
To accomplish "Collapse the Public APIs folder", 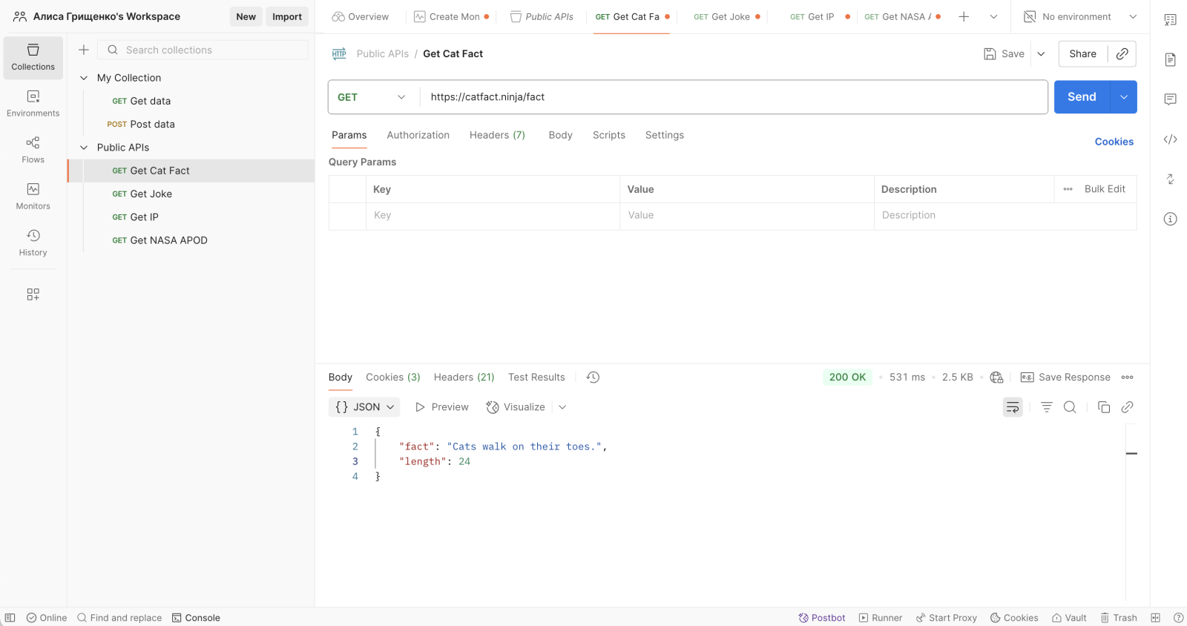I will (84, 148).
